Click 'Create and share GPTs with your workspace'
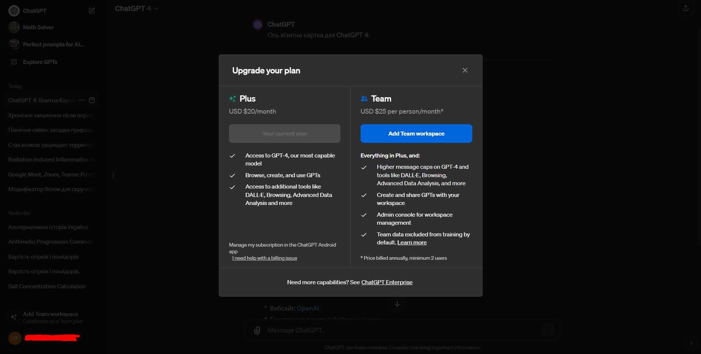Viewport: 701px width, 354px height. click(418, 199)
